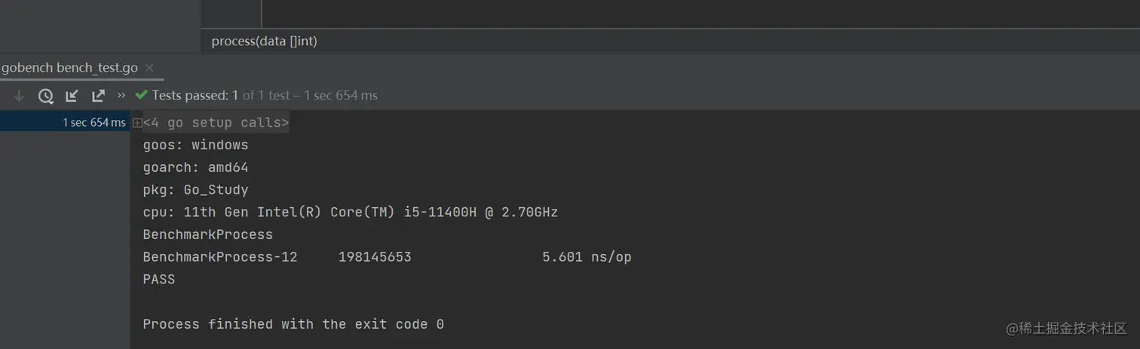1140x349 pixels.
Task: Click the green tests passed checkmark
Action: point(141,95)
